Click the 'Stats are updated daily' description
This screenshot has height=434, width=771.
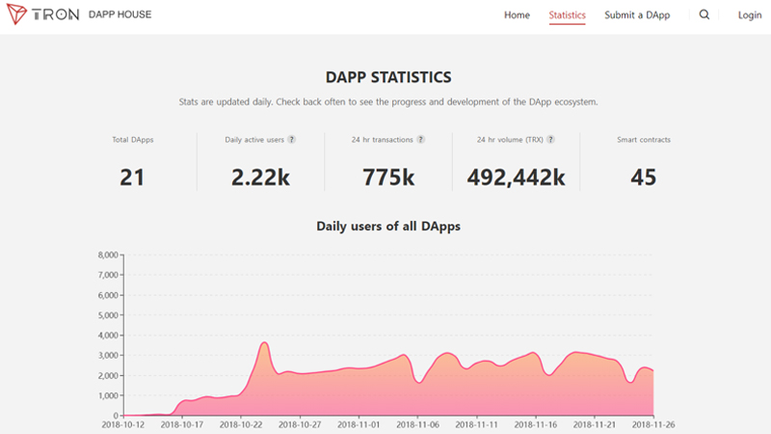388,102
